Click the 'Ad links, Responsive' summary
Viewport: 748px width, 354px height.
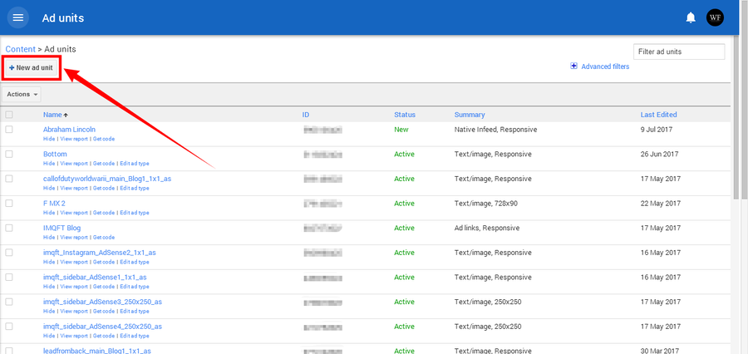coord(486,228)
